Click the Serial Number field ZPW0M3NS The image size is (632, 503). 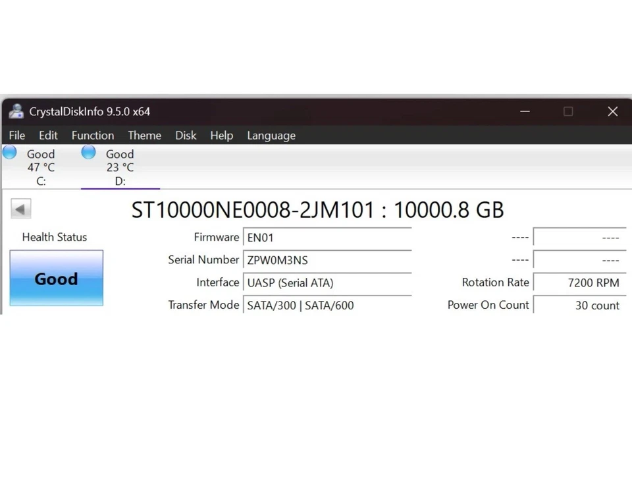click(327, 259)
